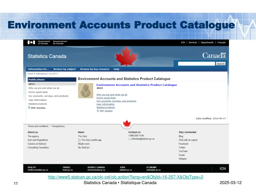Screen dimensions: 256x192
Task: Open sidebar Who we are and what we do
Action: pos(44,88)
